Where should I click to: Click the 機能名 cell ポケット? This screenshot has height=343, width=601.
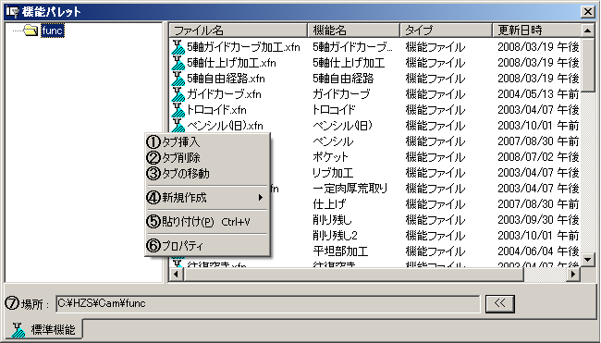pyautogui.click(x=330, y=157)
